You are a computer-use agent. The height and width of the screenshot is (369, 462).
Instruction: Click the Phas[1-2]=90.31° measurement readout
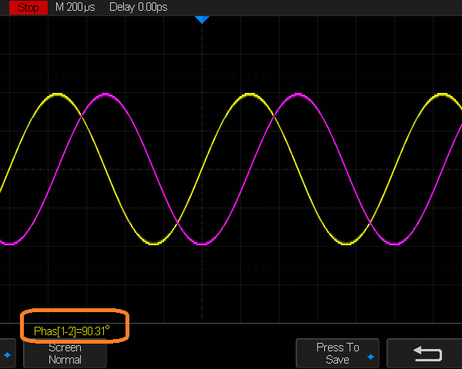(x=72, y=331)
